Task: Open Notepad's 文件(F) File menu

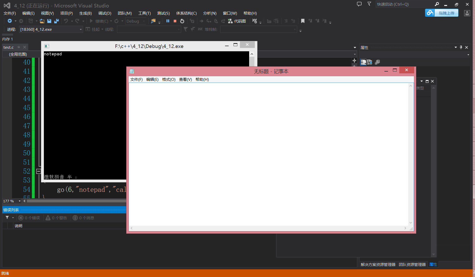Action: click(x=136, y=80)
